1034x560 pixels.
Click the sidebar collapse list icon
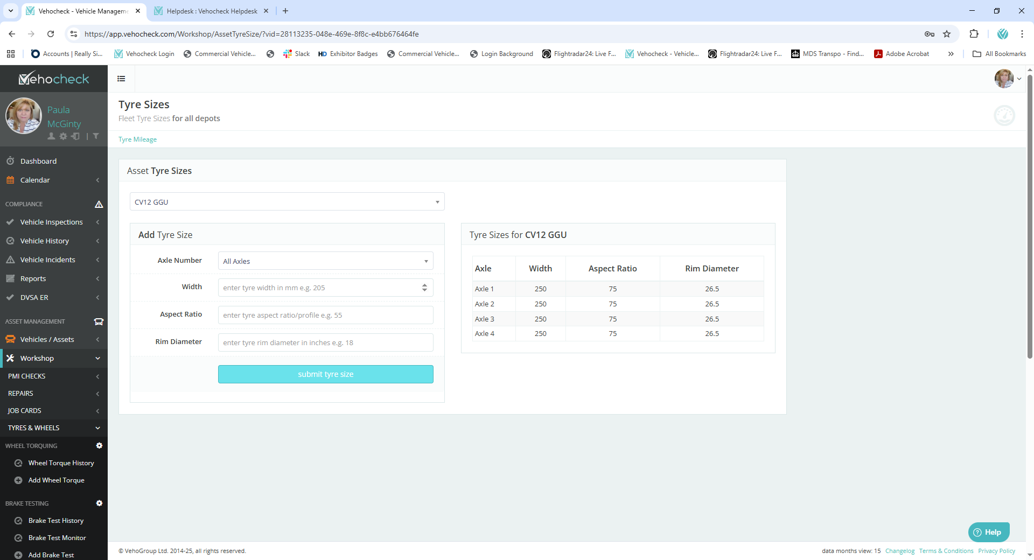121,79
